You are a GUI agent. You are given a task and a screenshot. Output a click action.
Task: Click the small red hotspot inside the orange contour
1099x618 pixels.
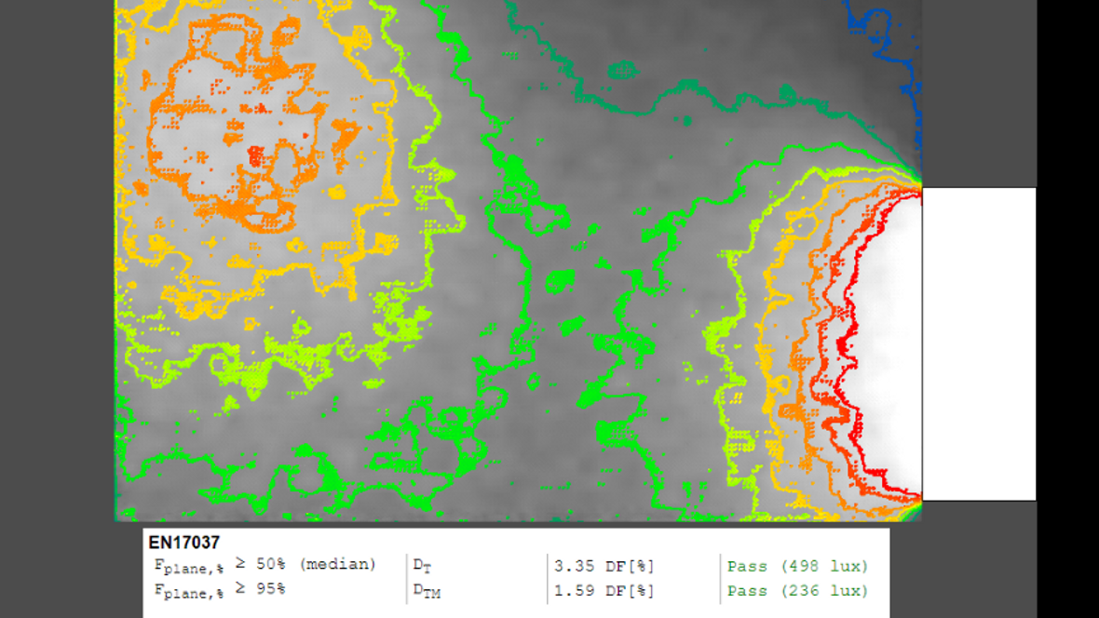point(254,153)
